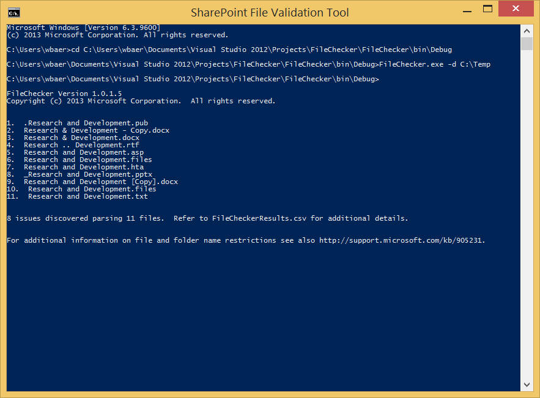This screenshot has height=398, width=540.
Task: Click 'Copyright (c) 2013 Microsoft Corporation' under FileChecker
Action: [x=94, y=101]
